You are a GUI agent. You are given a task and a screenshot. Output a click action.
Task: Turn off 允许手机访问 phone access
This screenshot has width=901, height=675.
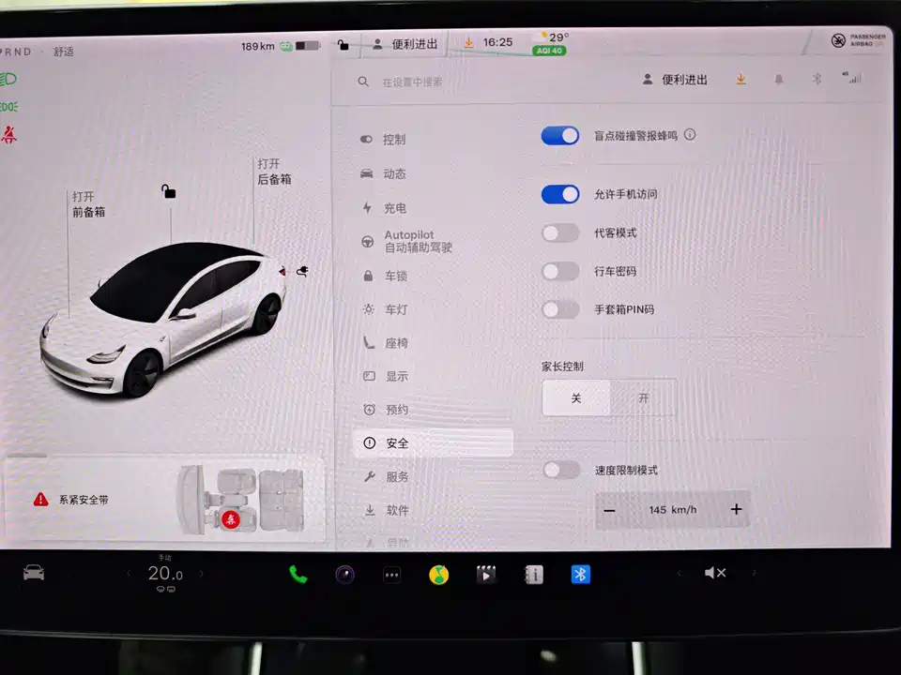[x=560, y=194]
